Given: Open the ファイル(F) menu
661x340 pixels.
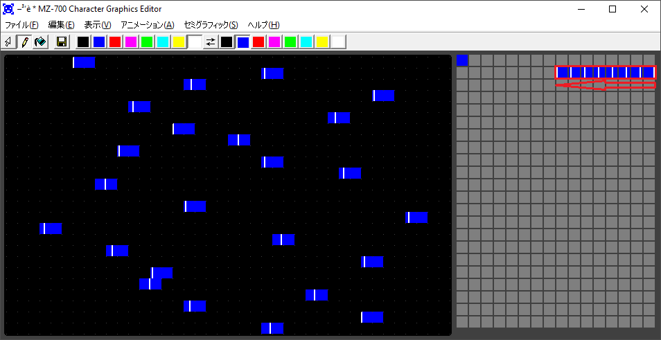Looking at the screenshot, I should click(21, 25).
